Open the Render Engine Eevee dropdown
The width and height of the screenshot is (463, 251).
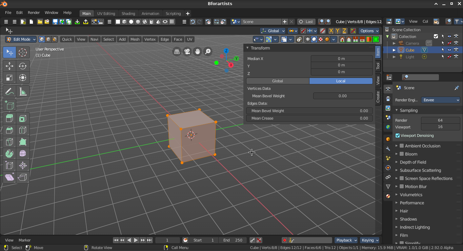[441, 100]
